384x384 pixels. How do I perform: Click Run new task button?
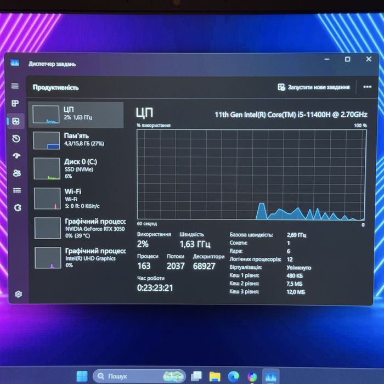click(314, 87)
